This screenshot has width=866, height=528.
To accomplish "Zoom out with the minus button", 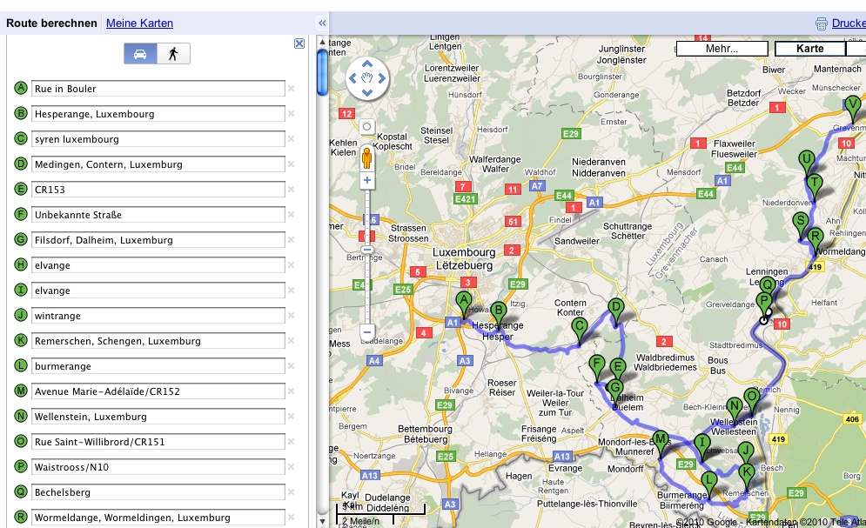I will 367,331.
